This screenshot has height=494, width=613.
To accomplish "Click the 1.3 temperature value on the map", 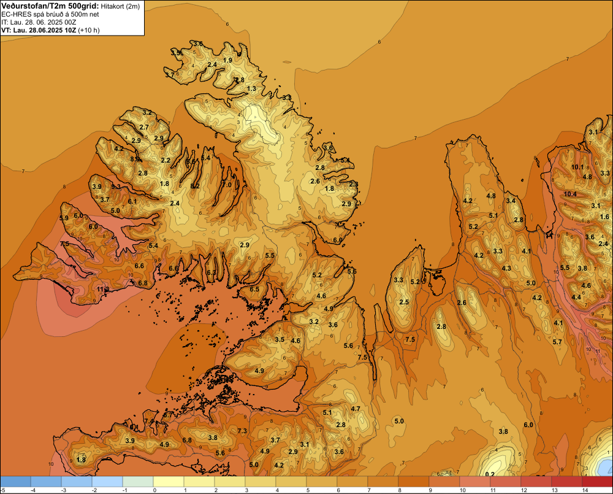I will tap(252, 89).
